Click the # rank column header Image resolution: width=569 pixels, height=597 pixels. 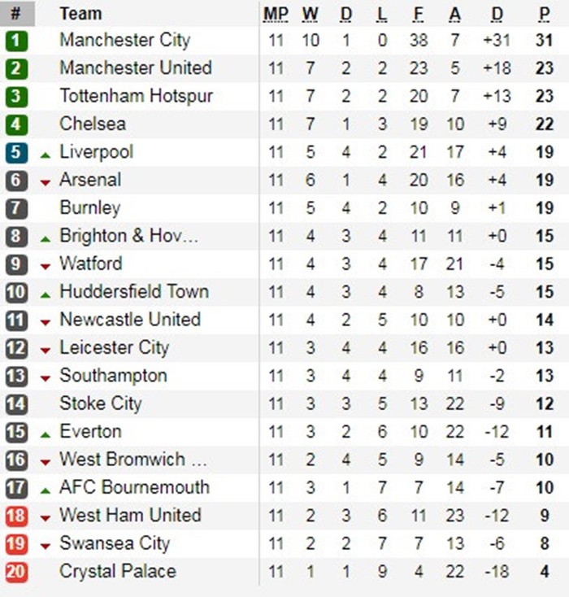(15, 14)
